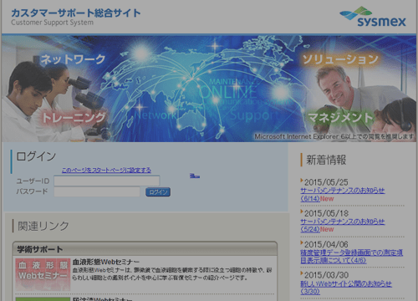Screen dimensions: 418x301
Task: Click the トレーニング banner label
Action: (x=74, y=118)
